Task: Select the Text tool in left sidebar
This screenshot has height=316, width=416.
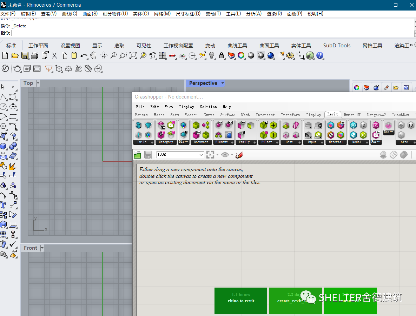Action: [x=3, y=205]
